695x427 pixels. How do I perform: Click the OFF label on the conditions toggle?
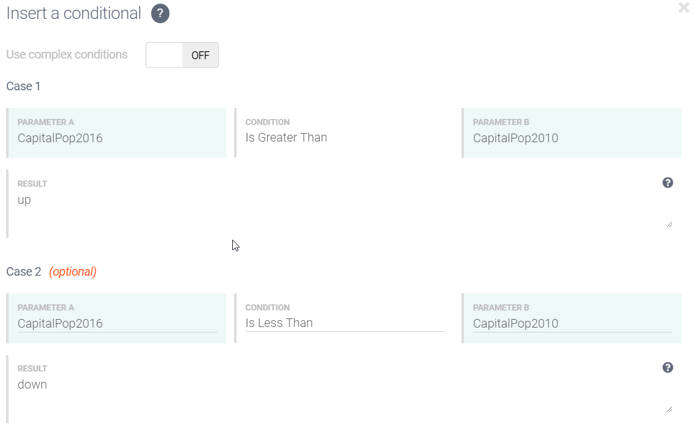click(200, 55)
